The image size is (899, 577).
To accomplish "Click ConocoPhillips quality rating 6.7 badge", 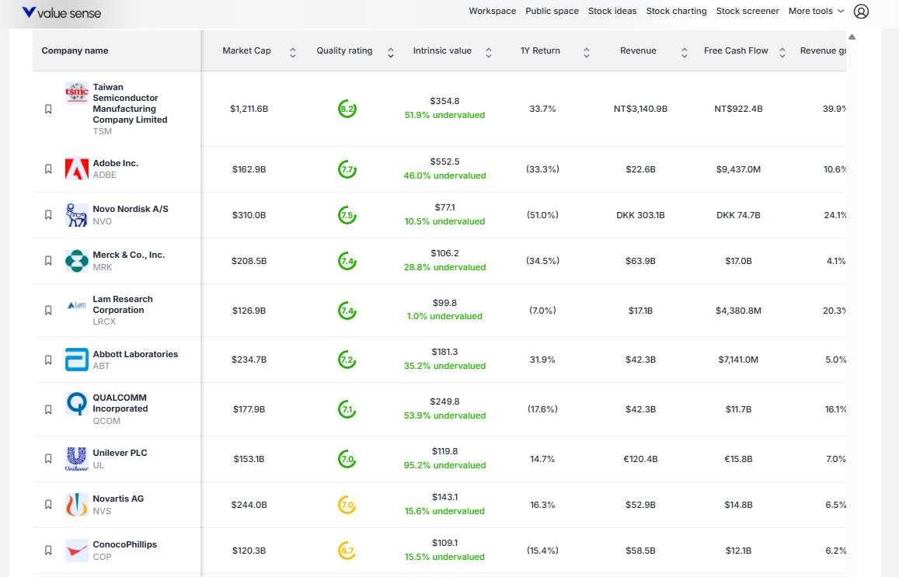I will point(347,551).
